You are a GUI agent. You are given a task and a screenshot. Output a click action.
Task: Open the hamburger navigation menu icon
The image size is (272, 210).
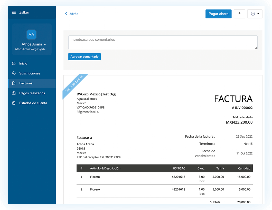pos(14,12)
